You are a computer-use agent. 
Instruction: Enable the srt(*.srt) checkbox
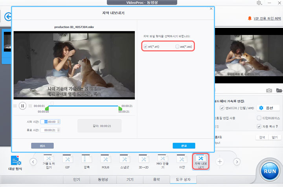click(x=145, y=46)
